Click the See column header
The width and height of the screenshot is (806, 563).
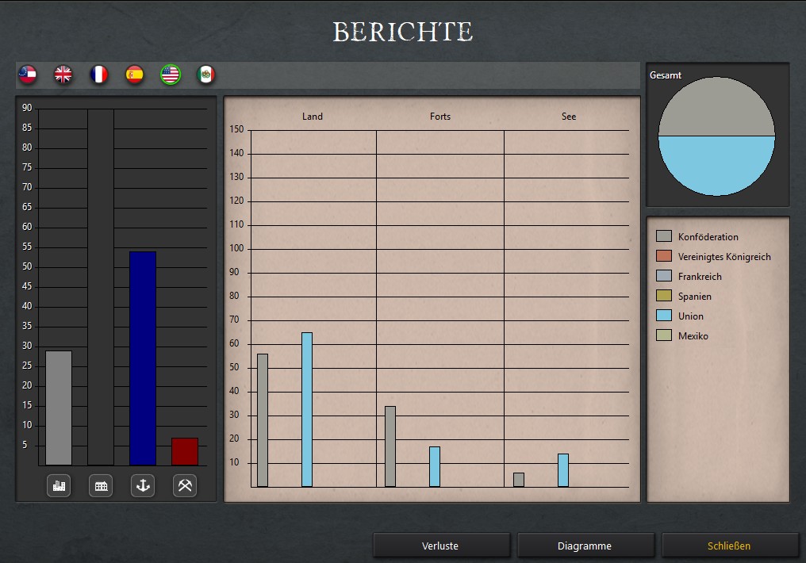tap(569, 117)
